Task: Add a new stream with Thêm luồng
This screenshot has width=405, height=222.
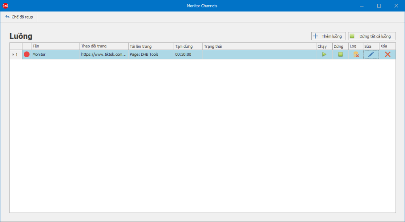Action: tap(328, 36)
